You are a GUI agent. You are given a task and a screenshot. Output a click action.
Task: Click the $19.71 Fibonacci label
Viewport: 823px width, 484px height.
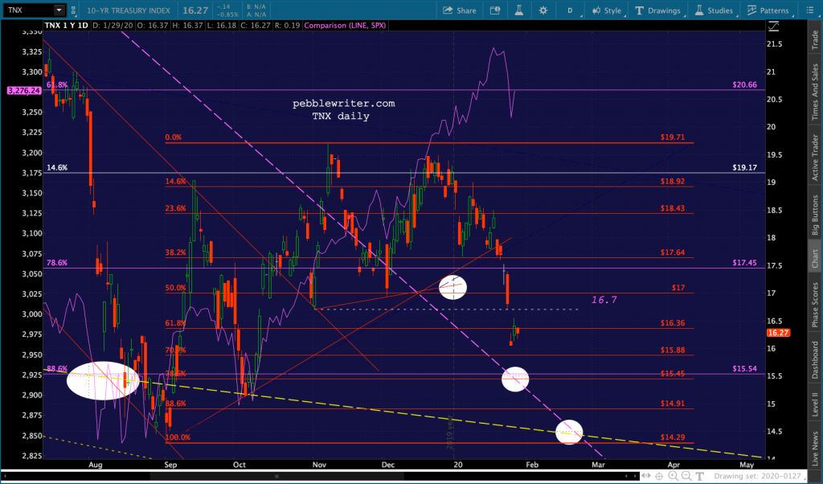673,137
